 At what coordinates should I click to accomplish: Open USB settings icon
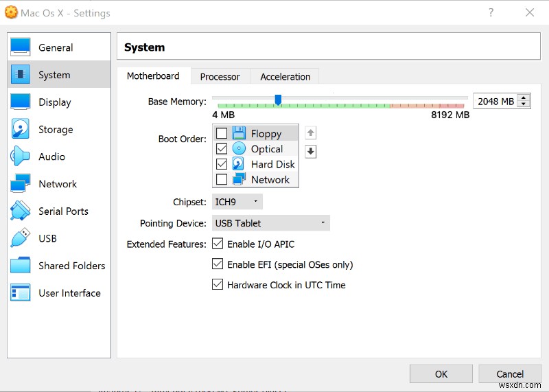[21, 238]
